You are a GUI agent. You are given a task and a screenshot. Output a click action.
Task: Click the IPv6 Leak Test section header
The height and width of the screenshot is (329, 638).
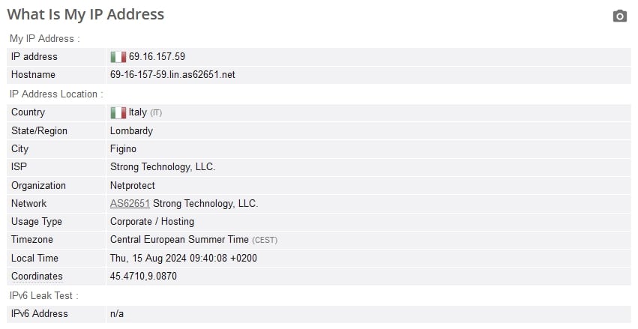[44, 296]
